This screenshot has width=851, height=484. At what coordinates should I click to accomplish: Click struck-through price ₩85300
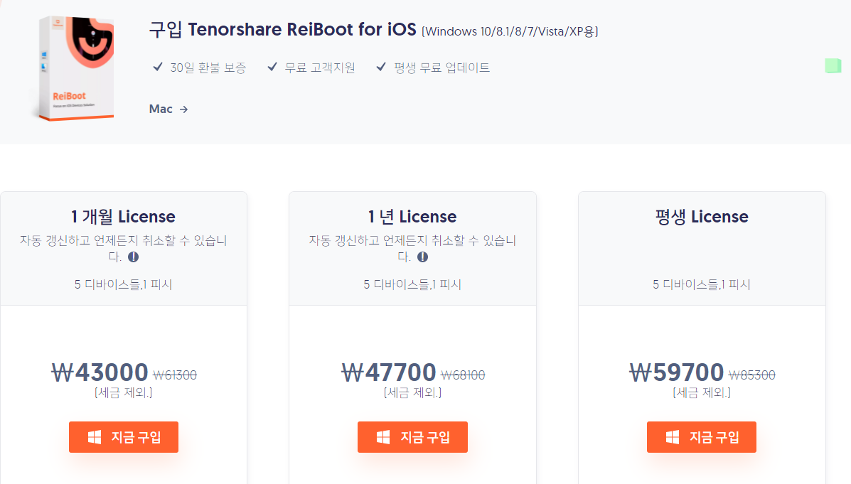pos(752,375)
